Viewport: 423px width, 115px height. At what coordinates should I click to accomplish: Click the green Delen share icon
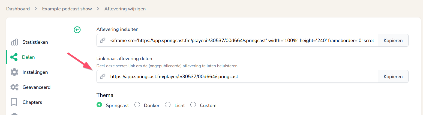tap(14, 57)
